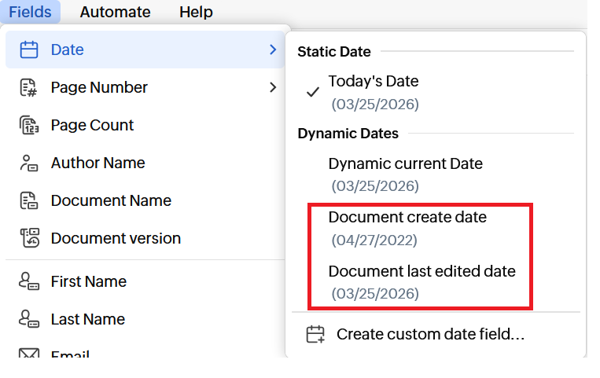Screen dimensions: 600x378
Task: Expand the Page Number submenu arrow
Action: 273,87
